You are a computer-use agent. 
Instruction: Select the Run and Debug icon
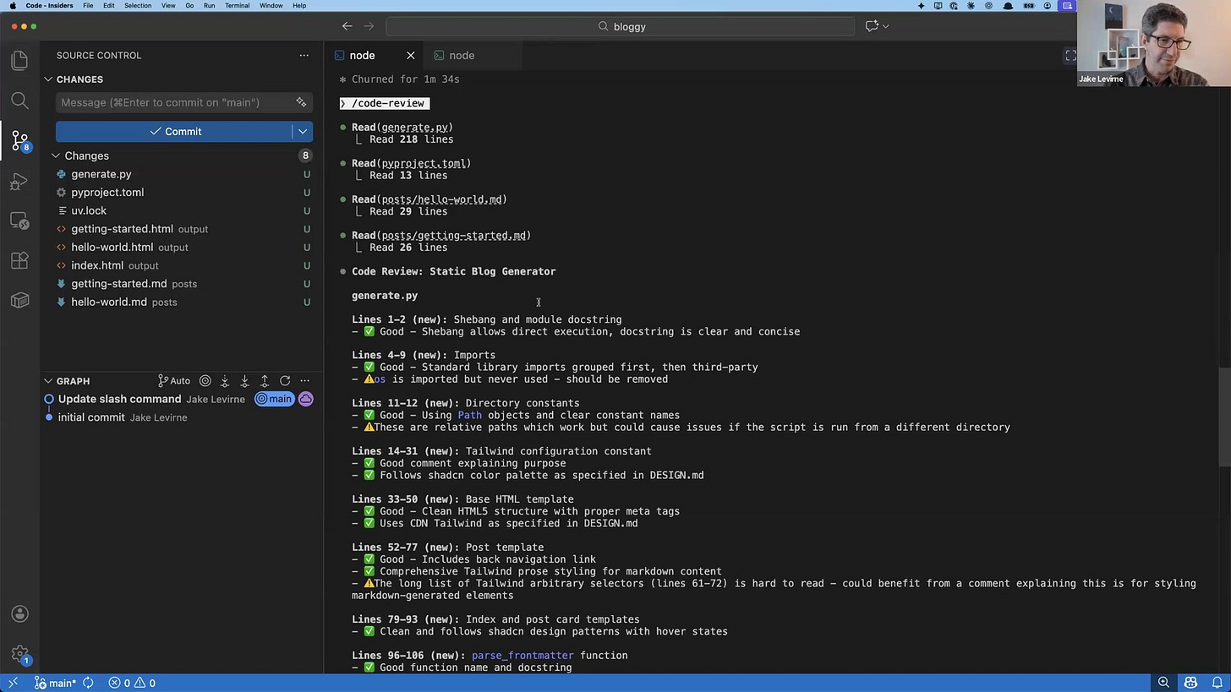tap(19, 181)
